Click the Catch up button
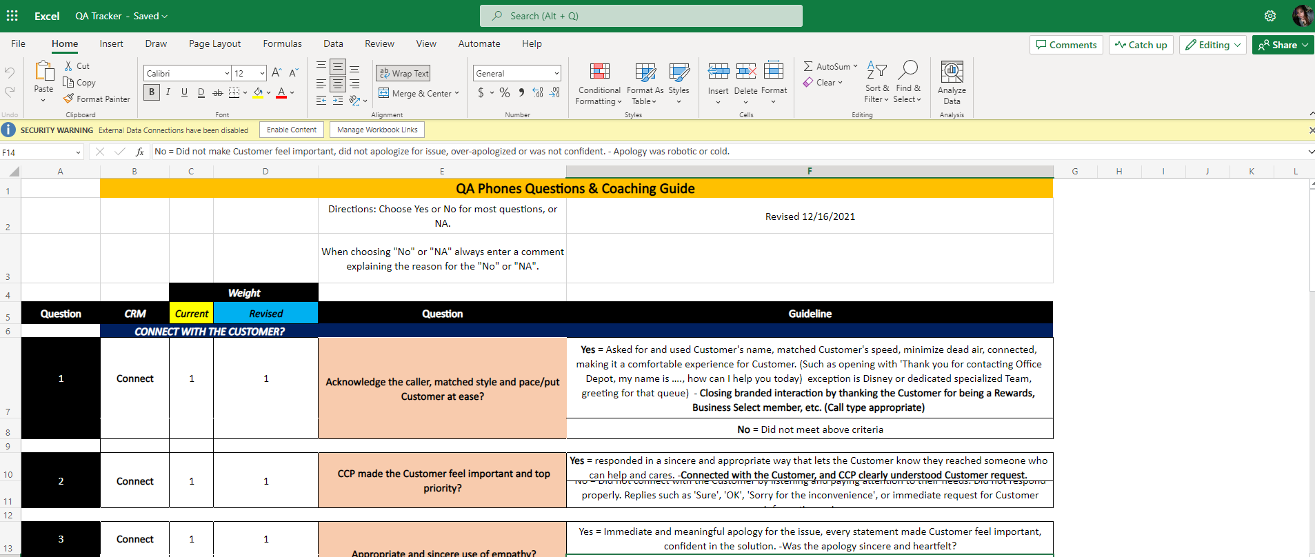Image resolution: width=1315 pixels, height=557 pixels. point(1141,45)
